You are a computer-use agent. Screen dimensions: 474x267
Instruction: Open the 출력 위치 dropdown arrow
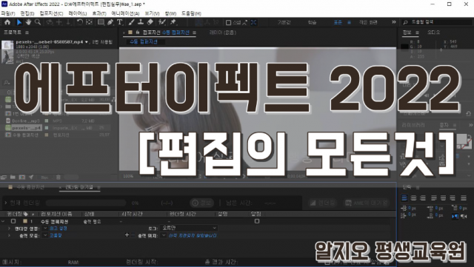[164, 235]
